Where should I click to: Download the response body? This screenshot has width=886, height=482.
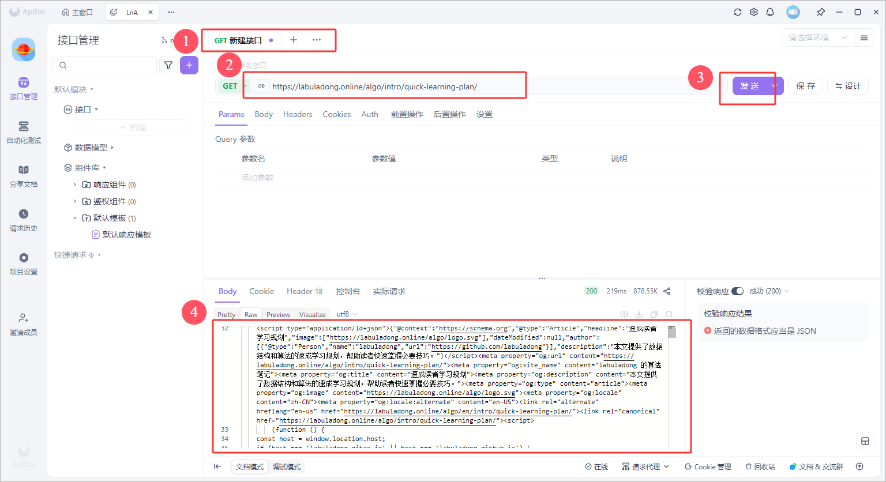[x=639, y=314]
